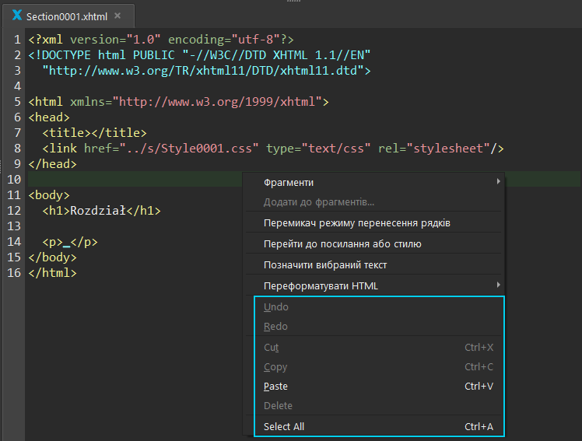The height and width of the screenshot is (441, 582).
Task: Toggle Перемикач режиму перенесення рядків option
Action: 356,223
